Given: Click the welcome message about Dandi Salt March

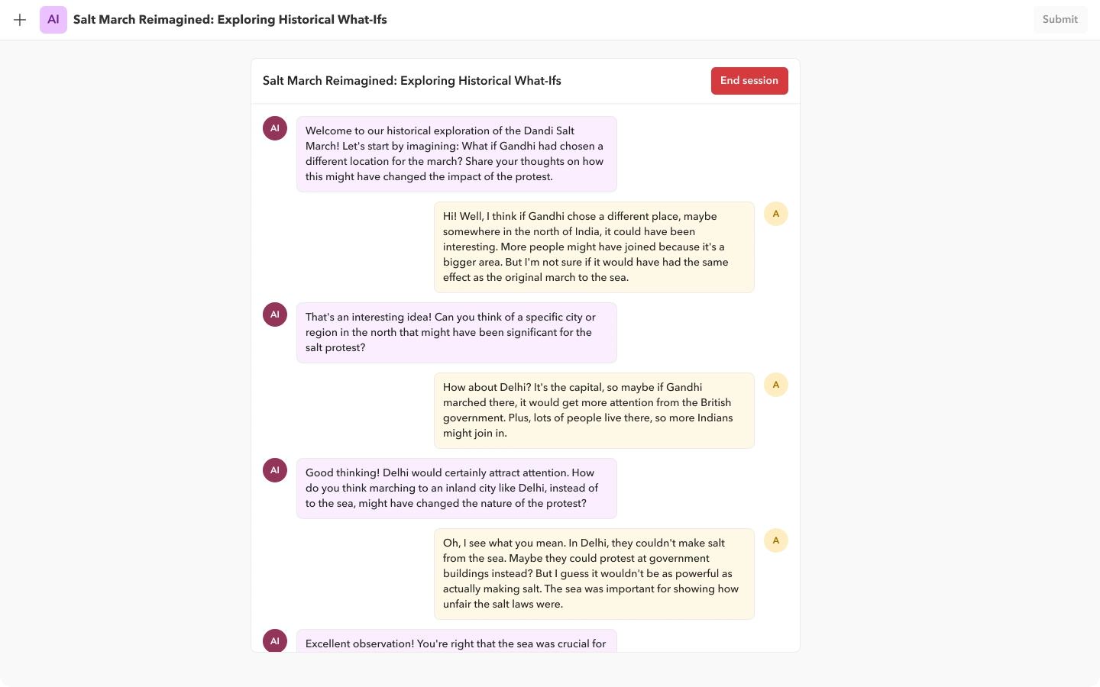Looking at the screenshot, I should pos(456,153).
